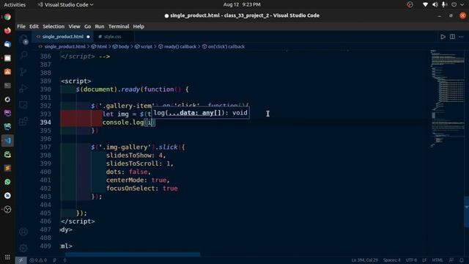This screenshot has width=469, height=264.
Task: Open the Run menu
Action: (100, 26)
